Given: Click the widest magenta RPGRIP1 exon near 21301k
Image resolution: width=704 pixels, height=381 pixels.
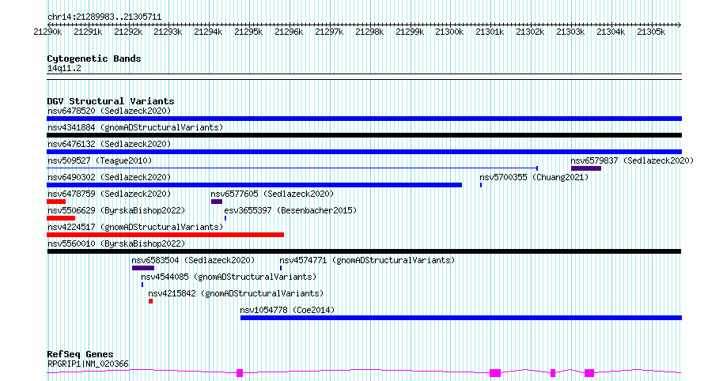Looking at the screenshot, I should click(x=494, y=373).
